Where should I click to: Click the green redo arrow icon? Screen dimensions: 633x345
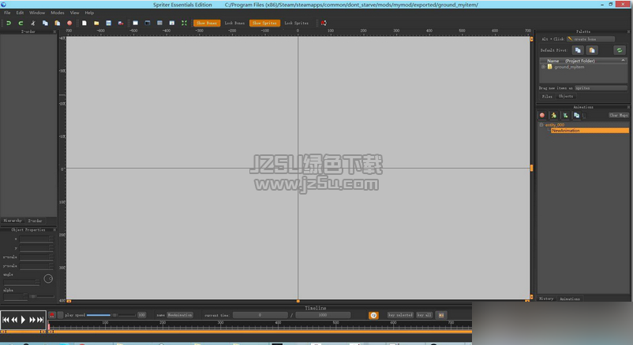click(x=21, y=23)
